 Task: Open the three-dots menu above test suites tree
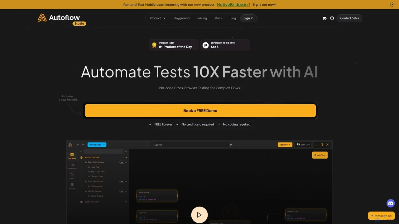(x=126, y=152)
